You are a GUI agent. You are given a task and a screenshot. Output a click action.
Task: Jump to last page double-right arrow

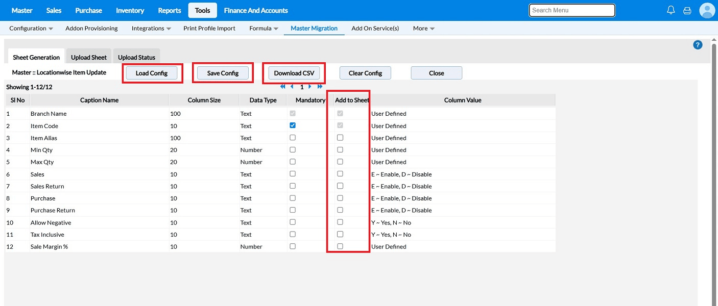[320, 87]
